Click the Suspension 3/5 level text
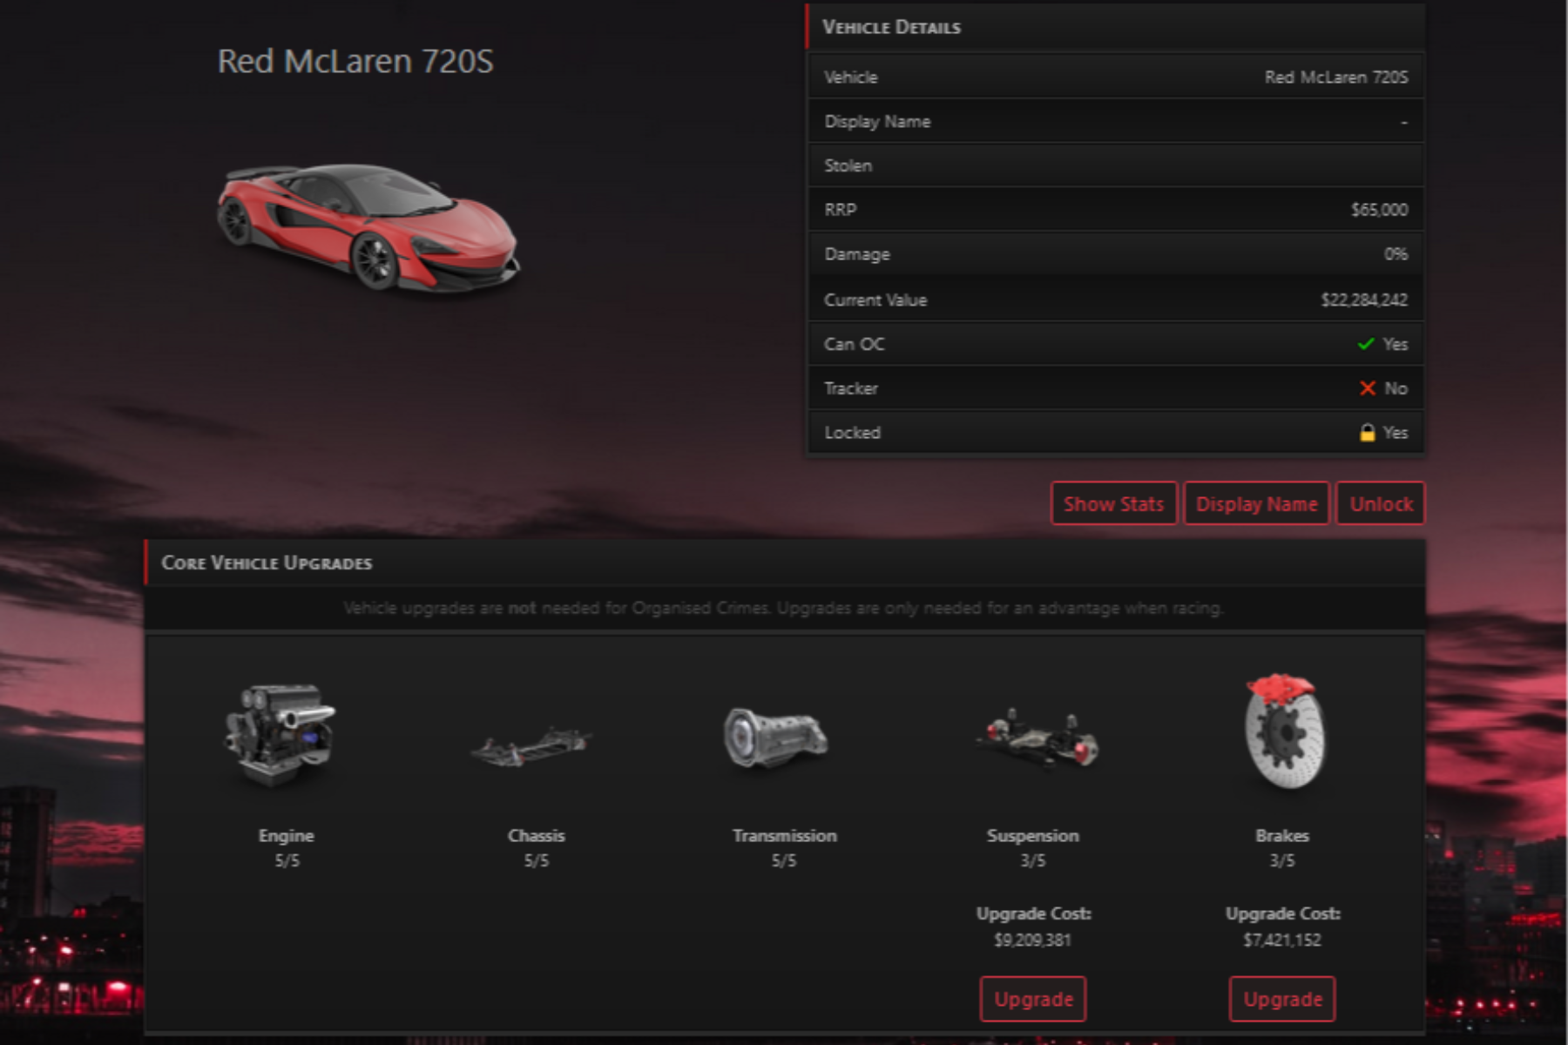The width and height of the screenshot is (1568, 1045). point(1032,860)
